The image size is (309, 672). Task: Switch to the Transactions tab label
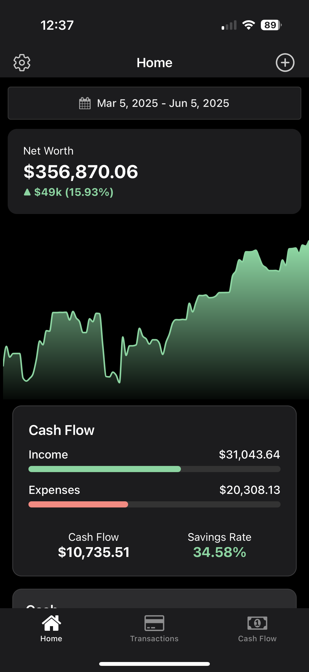pos(154,639)
